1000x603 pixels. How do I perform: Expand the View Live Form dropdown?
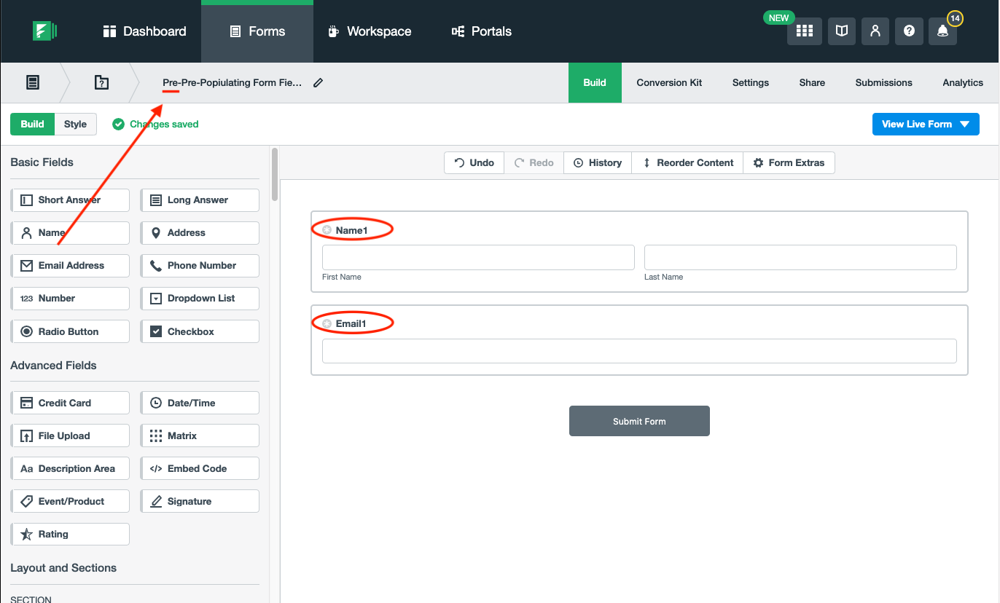click(964, 125)
